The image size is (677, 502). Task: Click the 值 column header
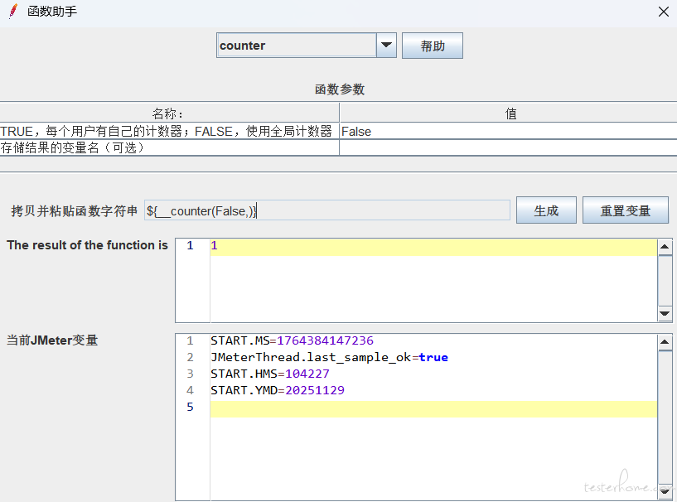(x=510, y=113)
